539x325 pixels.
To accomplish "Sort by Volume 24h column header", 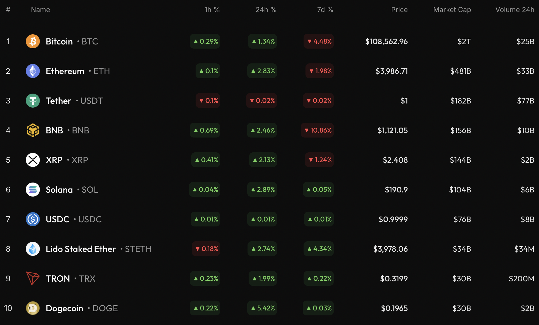I will coord(515,10).
